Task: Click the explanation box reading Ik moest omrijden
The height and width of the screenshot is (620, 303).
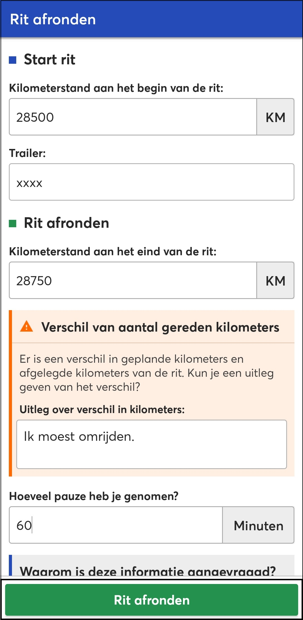Action: (x=152, y=444)
